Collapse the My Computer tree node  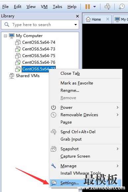5,36
